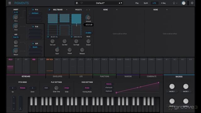Select the VELO modulation source
The width and height of the screenshot is (201, 113).
click(x=10, y=66)
